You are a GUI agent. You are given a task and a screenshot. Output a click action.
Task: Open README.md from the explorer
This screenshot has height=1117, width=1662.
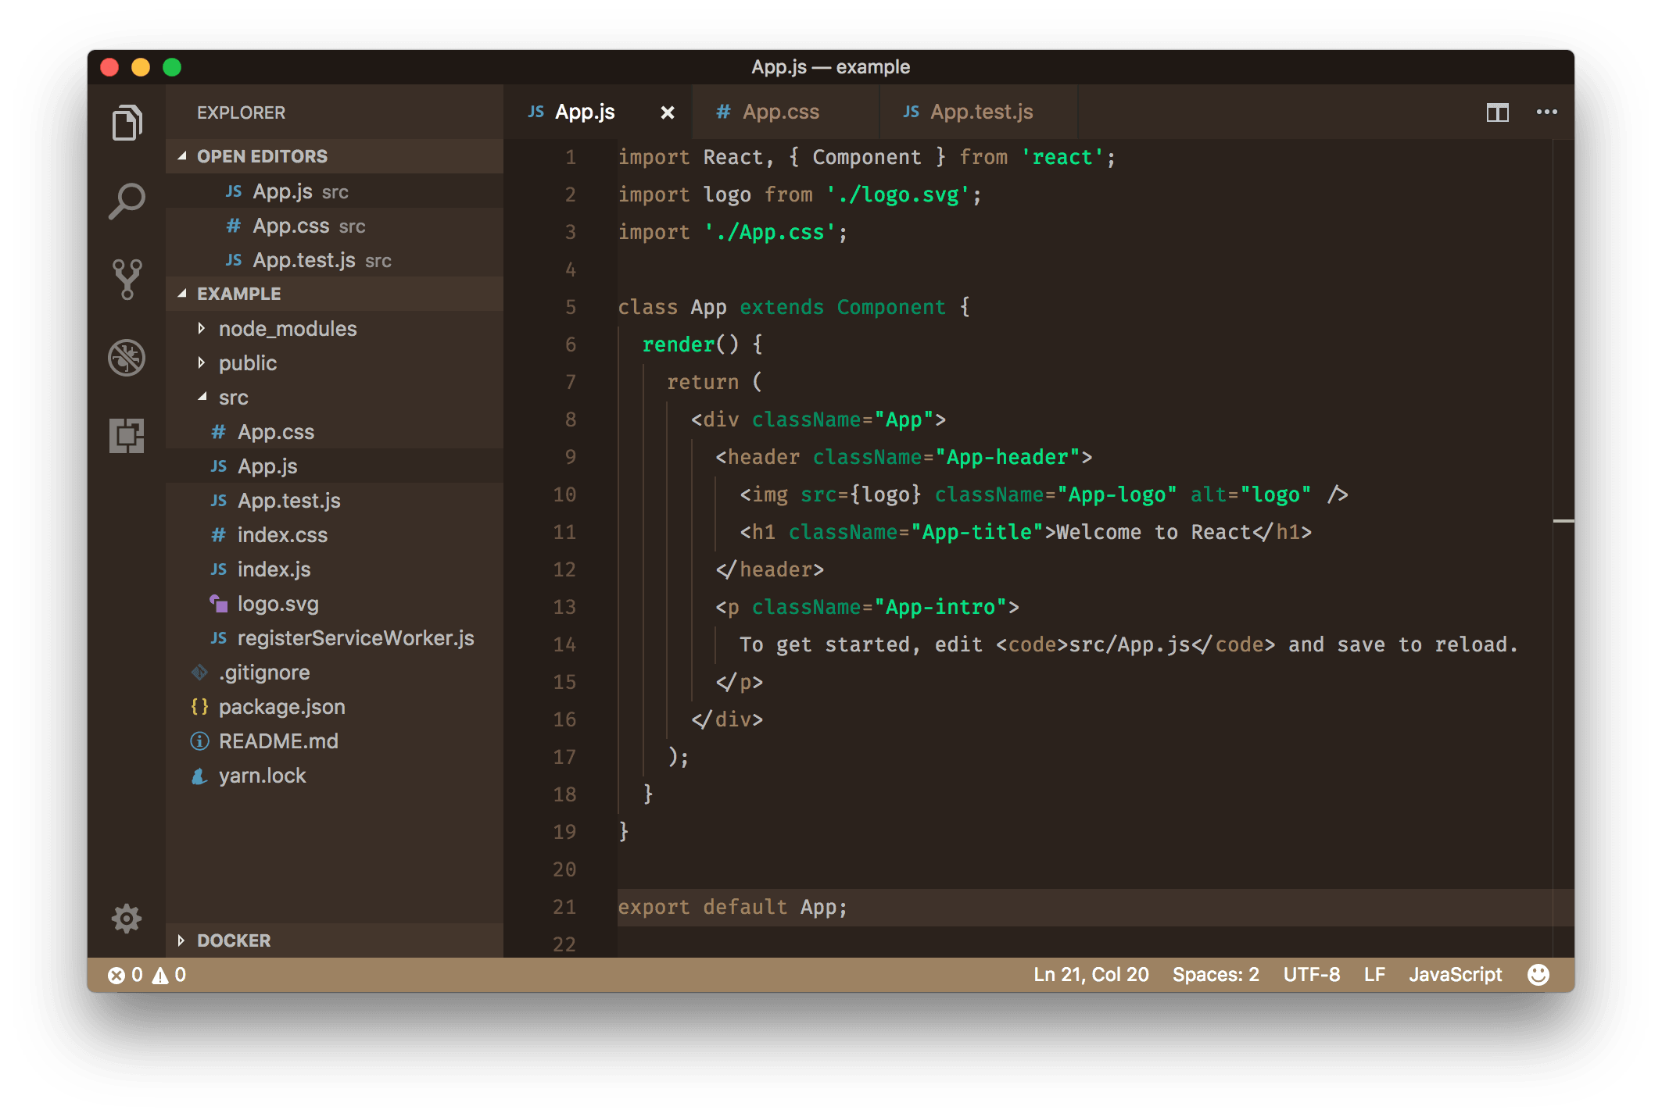coord(279,741)
